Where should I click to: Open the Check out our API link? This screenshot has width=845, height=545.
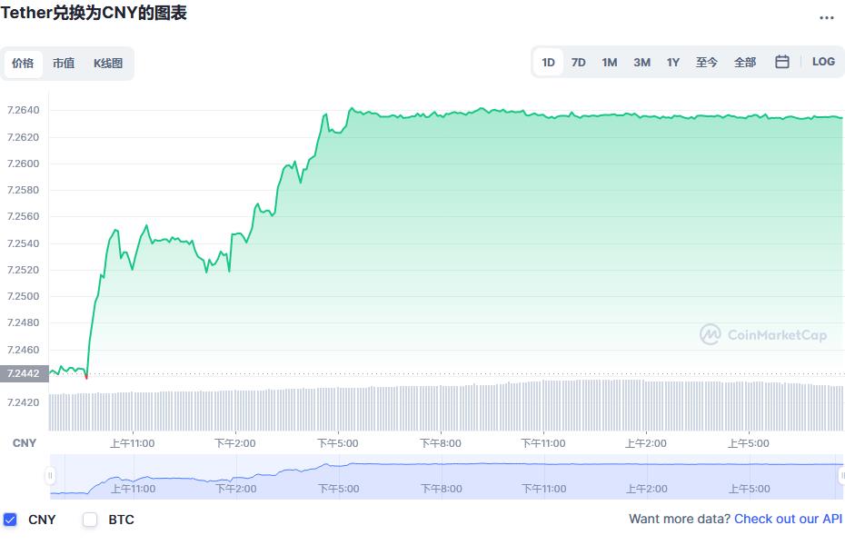point(787,519)
